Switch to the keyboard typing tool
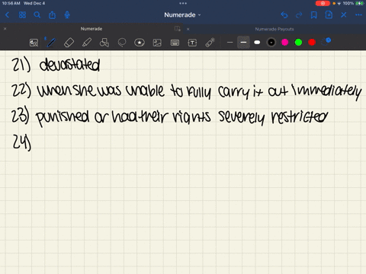 175,43
